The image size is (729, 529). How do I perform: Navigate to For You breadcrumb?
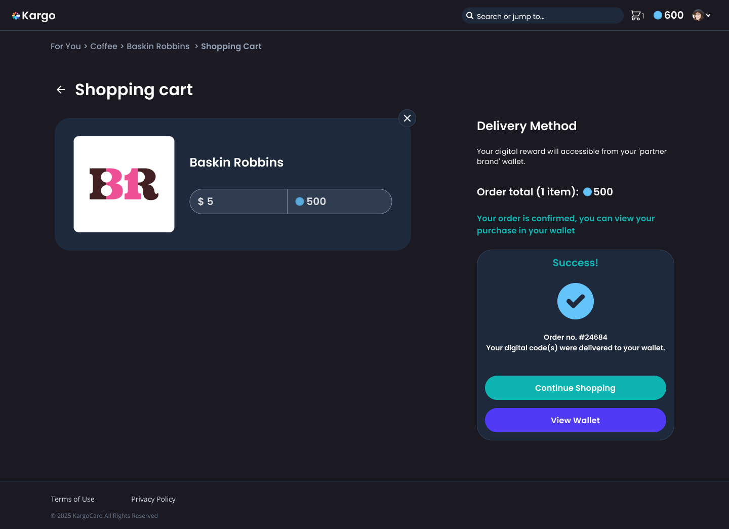point(66,46)
